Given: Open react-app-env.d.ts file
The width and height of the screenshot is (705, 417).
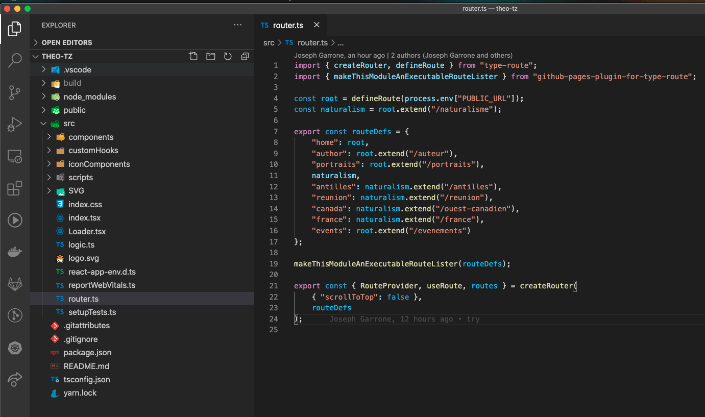Looking at the screenshot, I should 141,272.
